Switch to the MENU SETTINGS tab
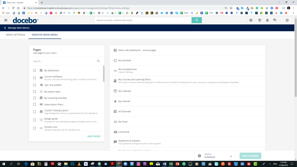Screen dimensions: 297x167 (x=15, y=35)
